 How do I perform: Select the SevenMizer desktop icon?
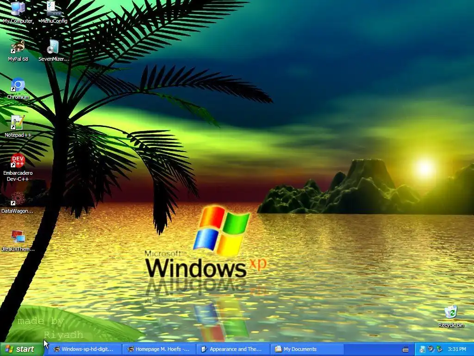54,51
